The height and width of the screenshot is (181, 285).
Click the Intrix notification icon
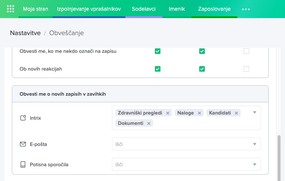coord(23,118)
